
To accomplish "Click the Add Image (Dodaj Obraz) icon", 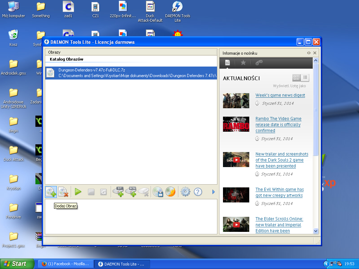I will pyautogui.click(x=51, y=192).
